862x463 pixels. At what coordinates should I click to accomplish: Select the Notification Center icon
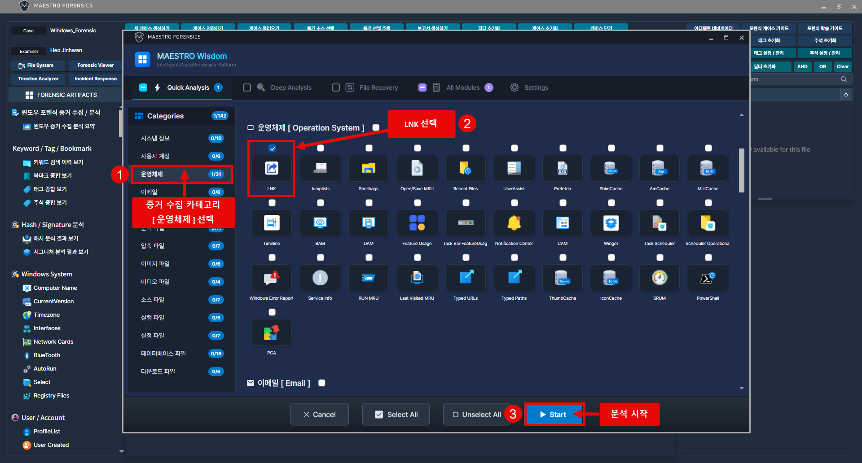pos(514,223)
